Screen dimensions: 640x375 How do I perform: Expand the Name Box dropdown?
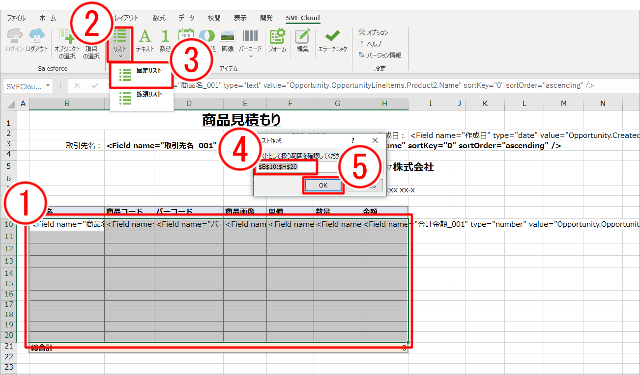pos(48,86)
